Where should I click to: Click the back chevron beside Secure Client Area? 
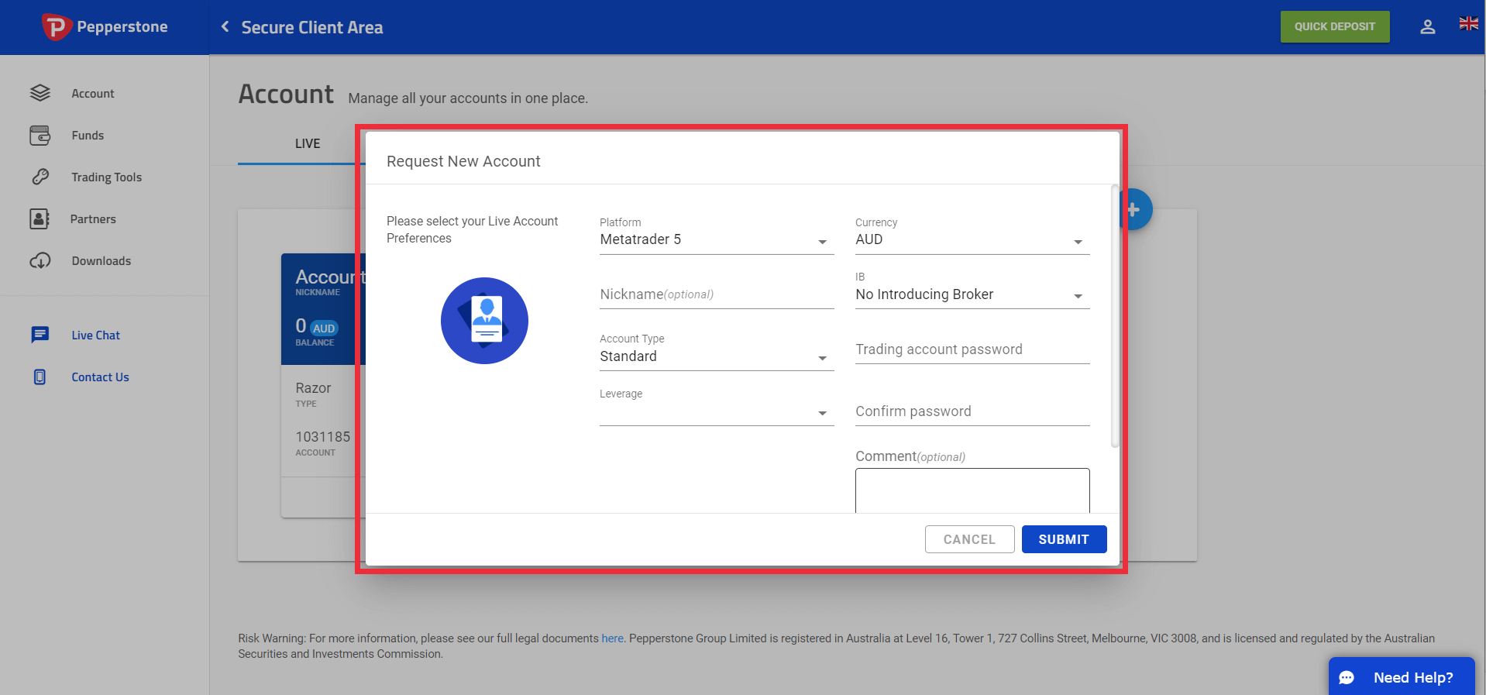(225, 27)
